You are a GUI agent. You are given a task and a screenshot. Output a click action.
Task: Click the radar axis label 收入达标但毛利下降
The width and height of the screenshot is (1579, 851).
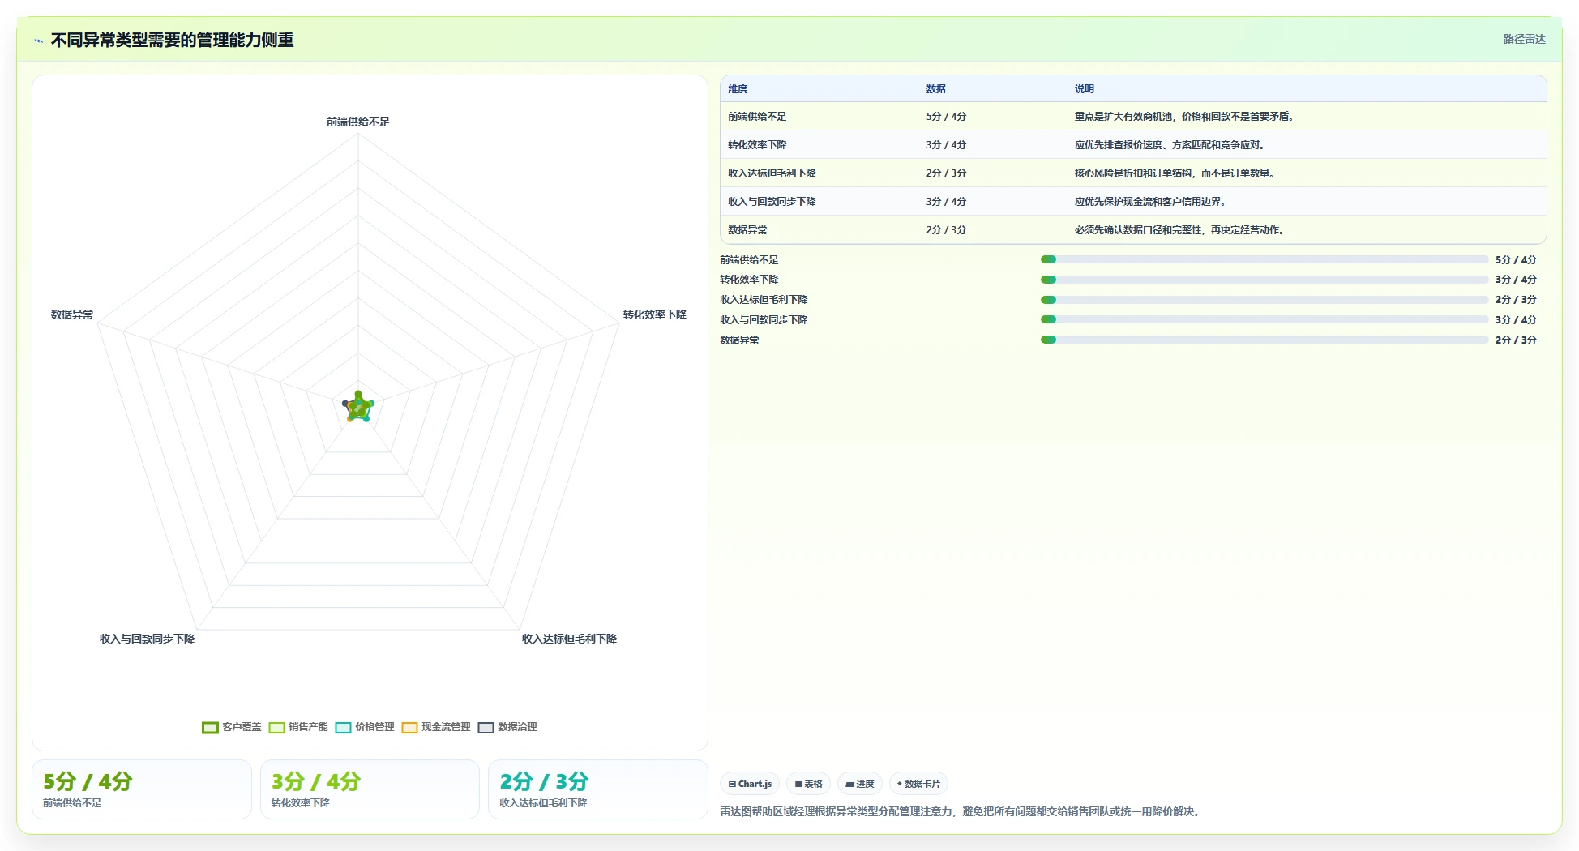pos(569,639)
